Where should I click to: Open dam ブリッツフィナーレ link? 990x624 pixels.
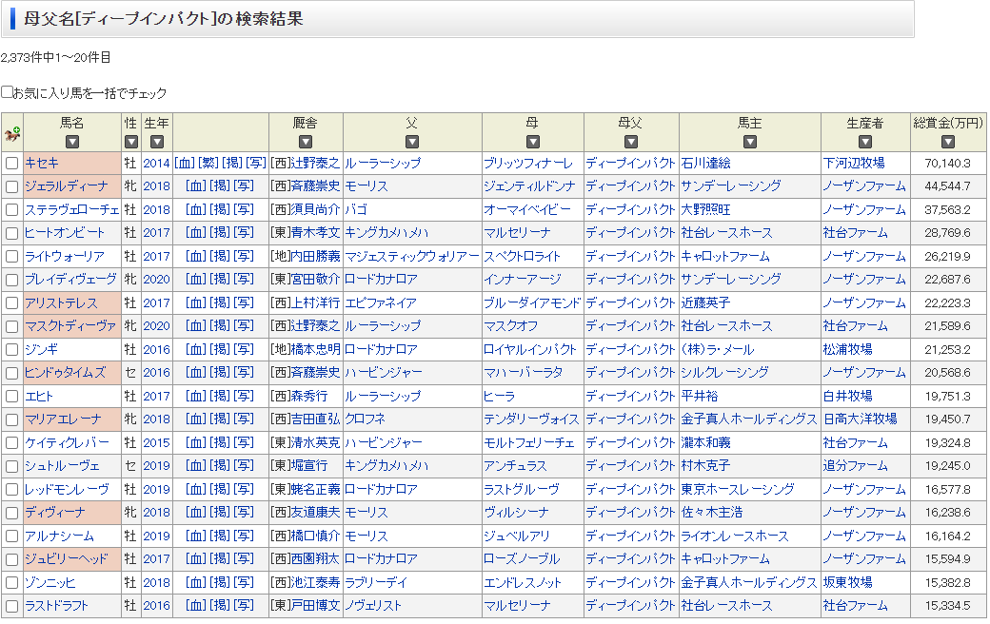click(x=528, y=163)
